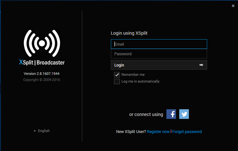Image resolution: width=238 pixels, height=151 pixels.
Task: Close the login window
Action: point(233,6)
